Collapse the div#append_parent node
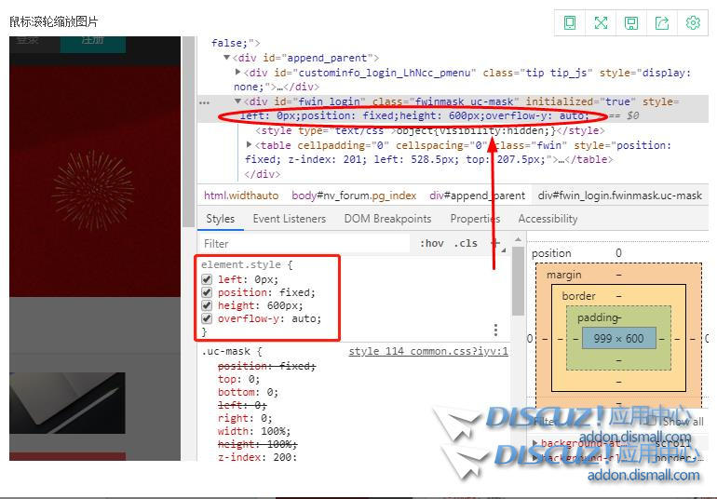The height and width of the screenshot is (499, 717). pyautogui.click(x=226, y=58)
